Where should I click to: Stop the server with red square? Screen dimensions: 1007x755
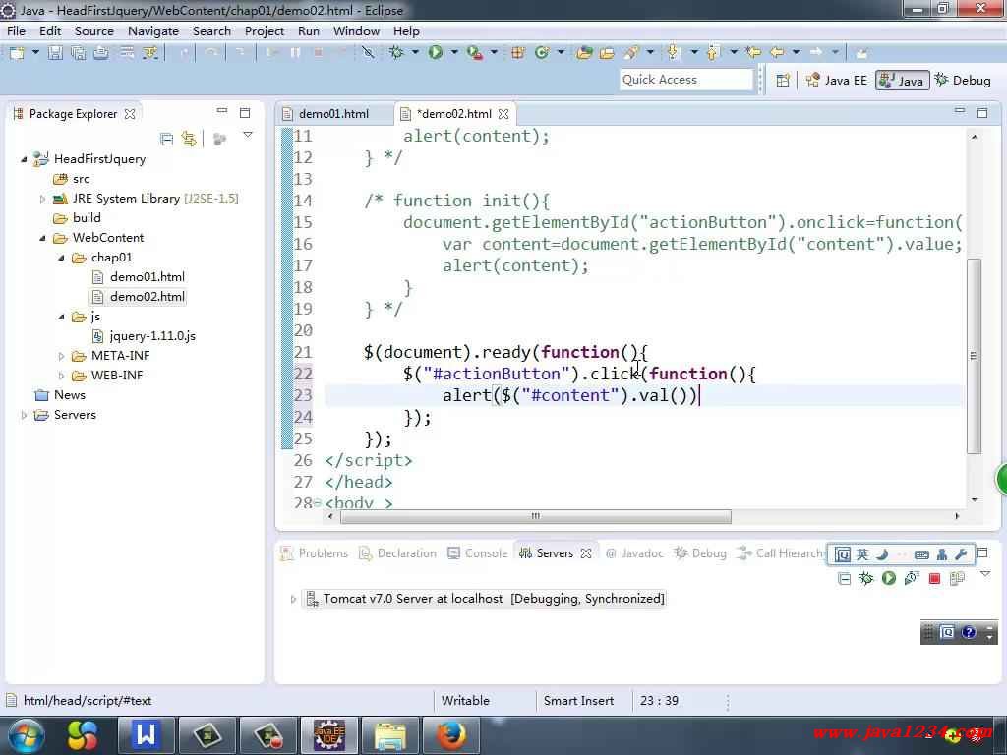pyautogui.click(x=934, y=579)
